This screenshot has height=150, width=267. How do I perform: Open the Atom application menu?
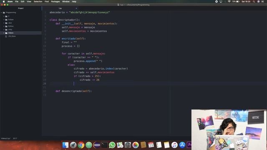10,2
